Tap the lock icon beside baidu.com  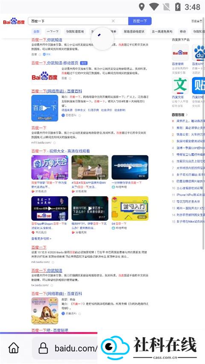43,348
